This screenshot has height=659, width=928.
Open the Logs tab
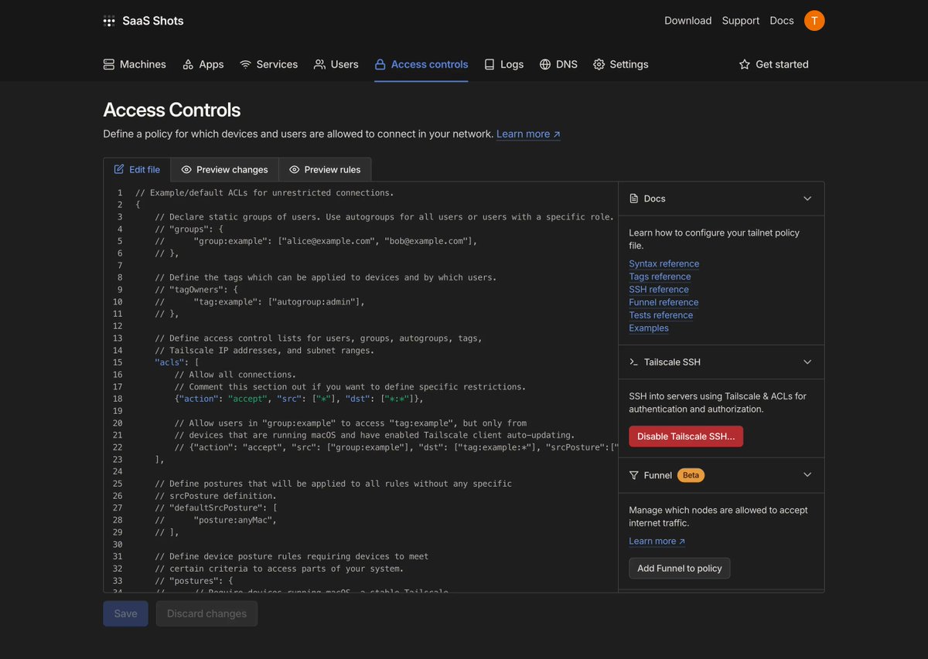[503, 64]
